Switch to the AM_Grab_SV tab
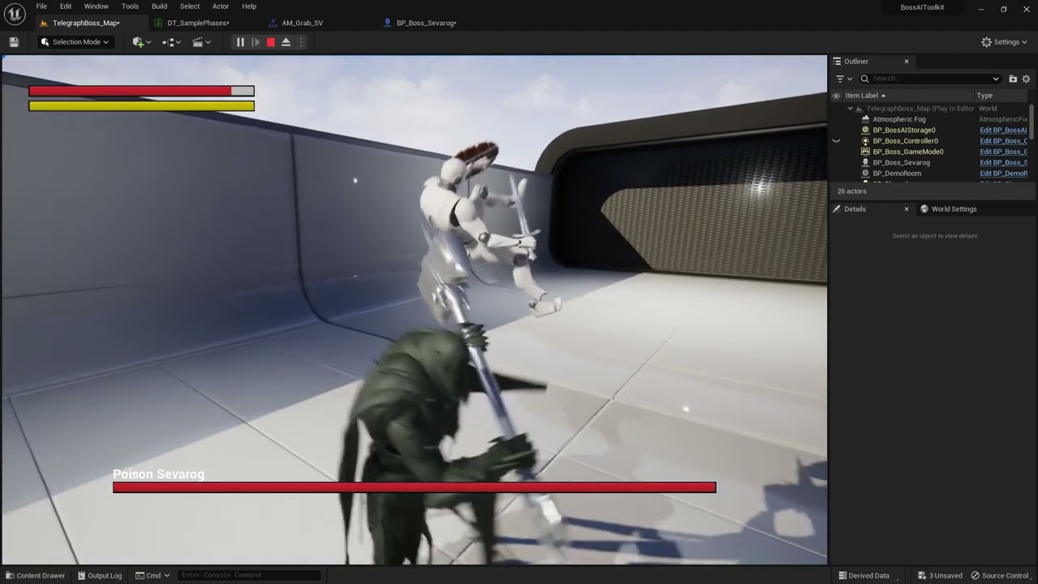The image size is (1038, 584). [x=302, y=23]
